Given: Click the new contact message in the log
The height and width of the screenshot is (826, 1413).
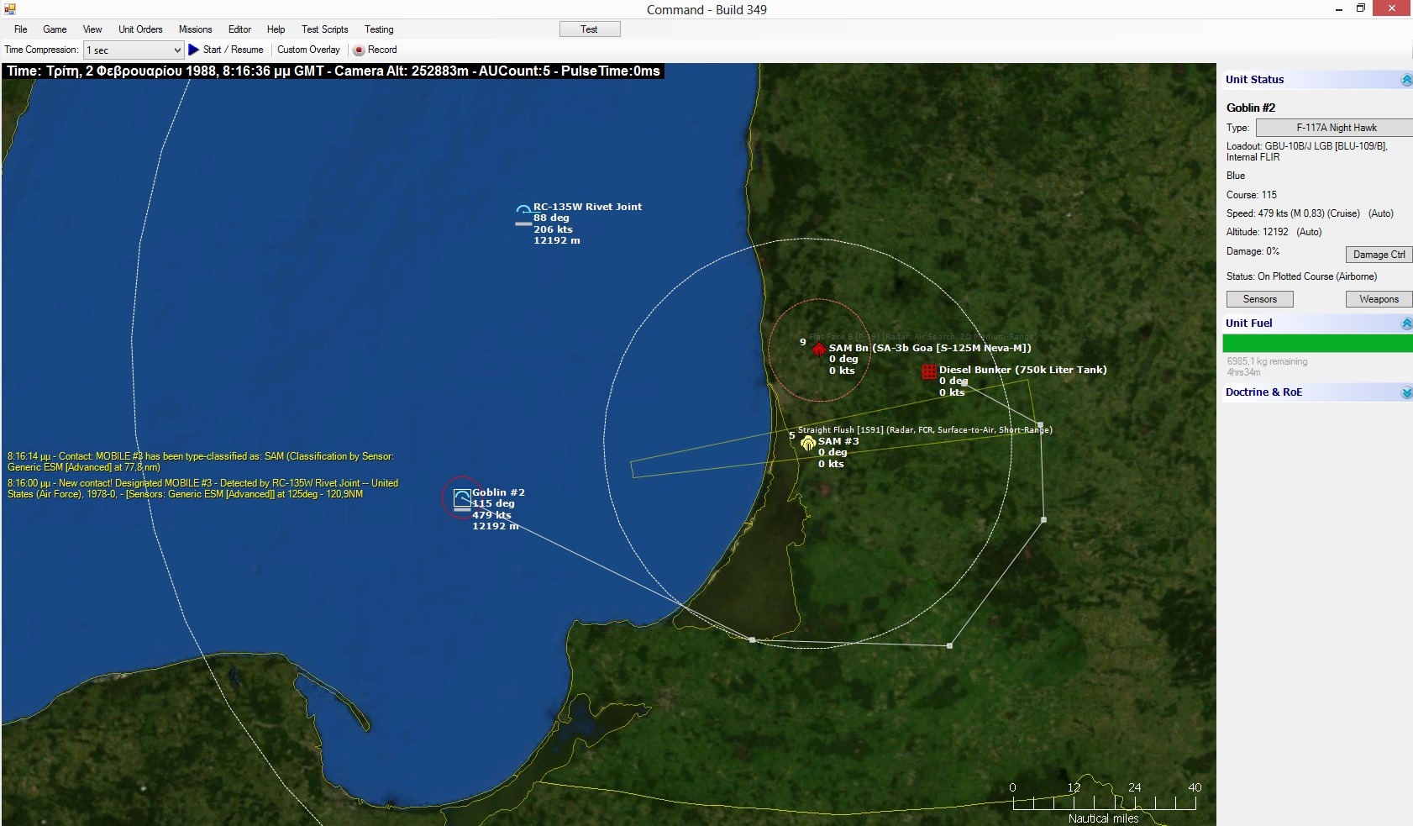Looking at the screenshot, I should 202,488.
